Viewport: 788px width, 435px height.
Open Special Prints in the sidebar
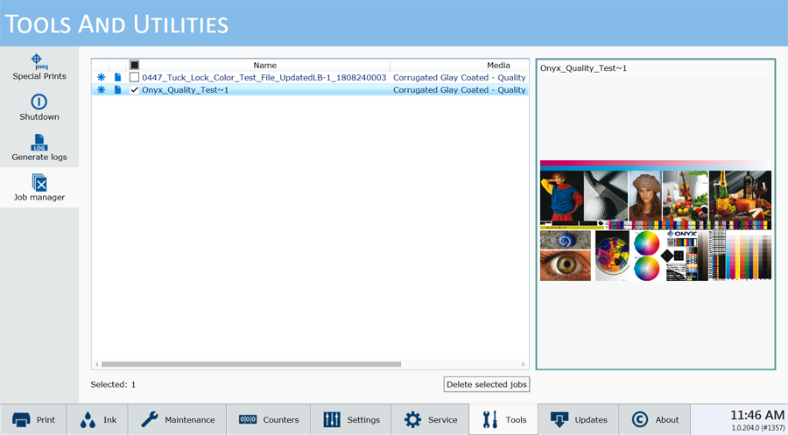[39, 67]
